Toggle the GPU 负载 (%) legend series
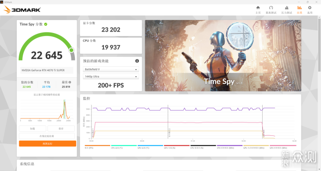The width and height of the screenshot is (321, 171). (x=177, y=147)
